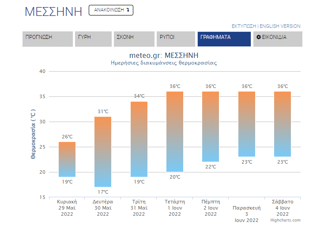Open the ΑΝΑΚΟΙΝΩΣΗ announcement dropdown button
This screenshot has height=237, width=309.
111,10
